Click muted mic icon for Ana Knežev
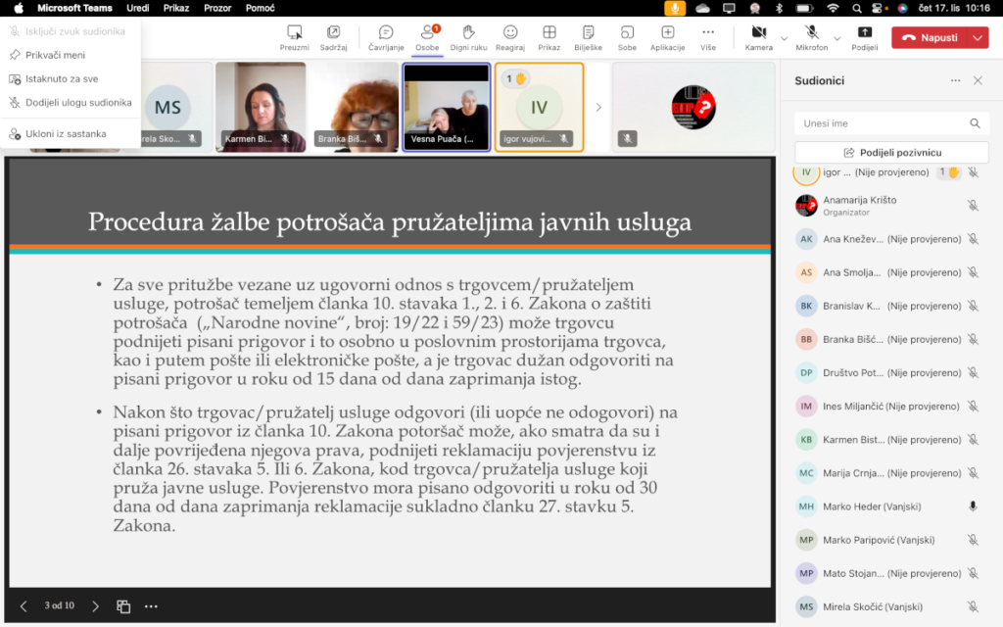1003x627 pixels. tap(973, 239)
